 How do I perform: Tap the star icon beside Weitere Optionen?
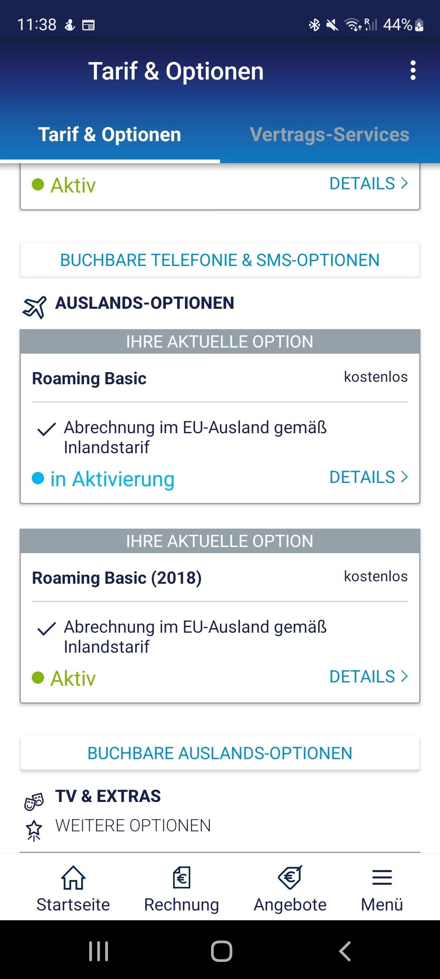(34, 830)
